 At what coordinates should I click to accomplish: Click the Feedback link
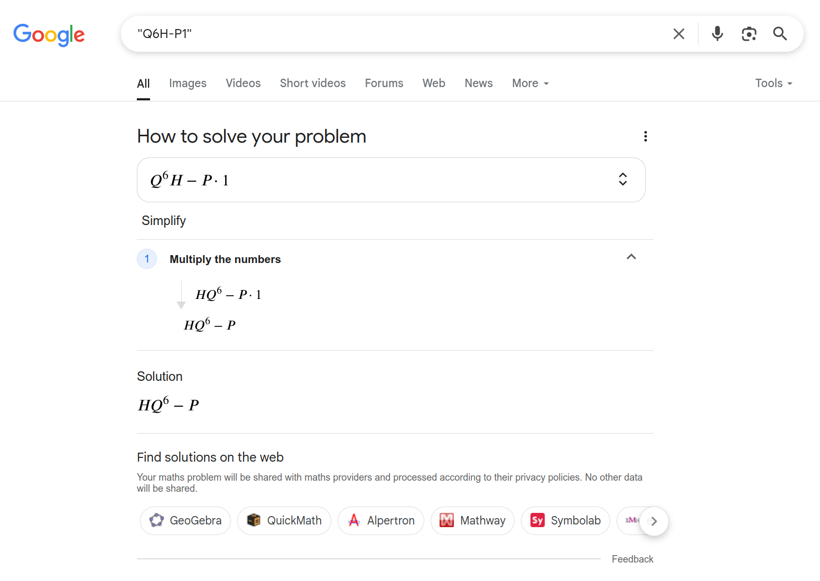(x=632, y=559)
